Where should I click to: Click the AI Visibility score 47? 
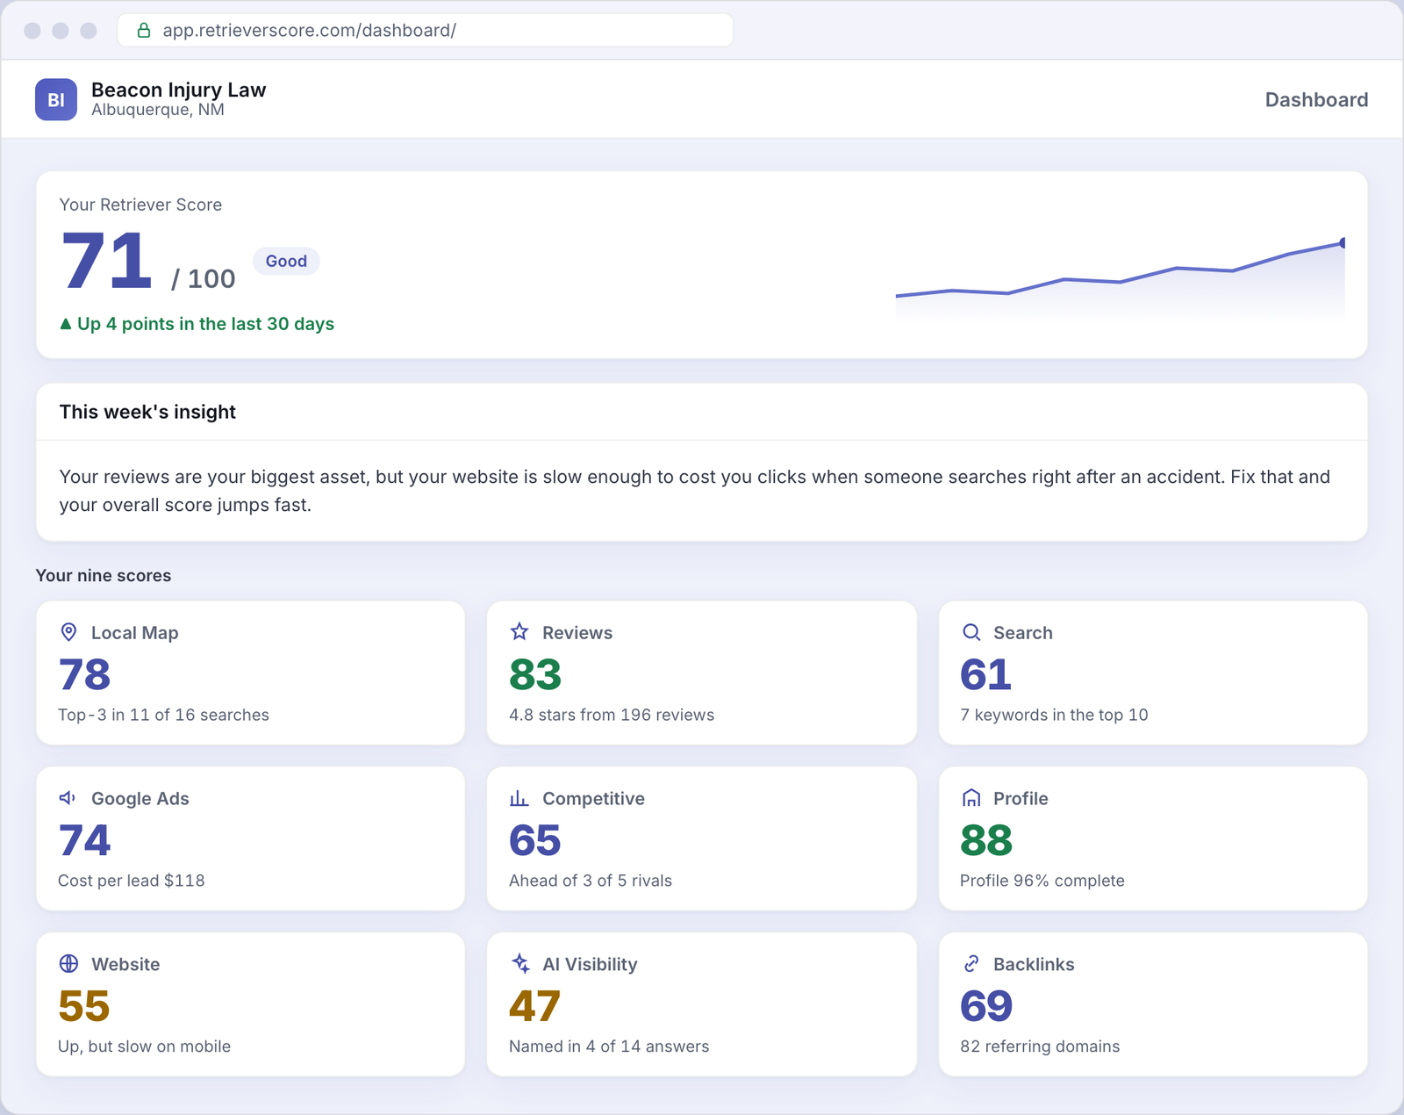pyautogui.click(x=534, y=1006)
